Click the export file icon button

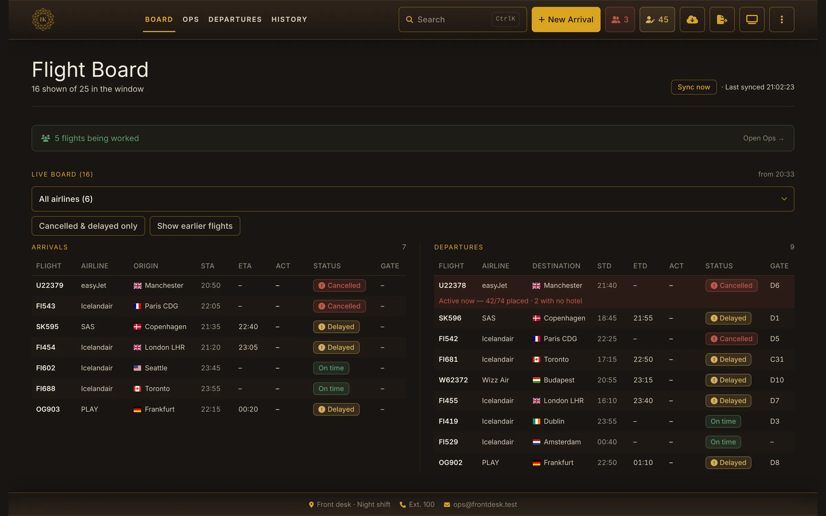point(722,19)
